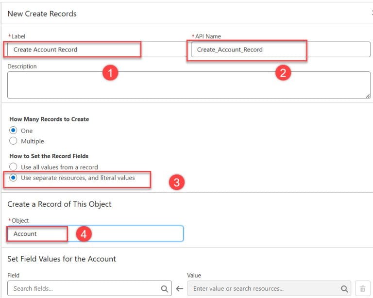Click 'Set Field Values for the Account' heading
Viewport: 373px width, 298px height.
coord(62,259)
